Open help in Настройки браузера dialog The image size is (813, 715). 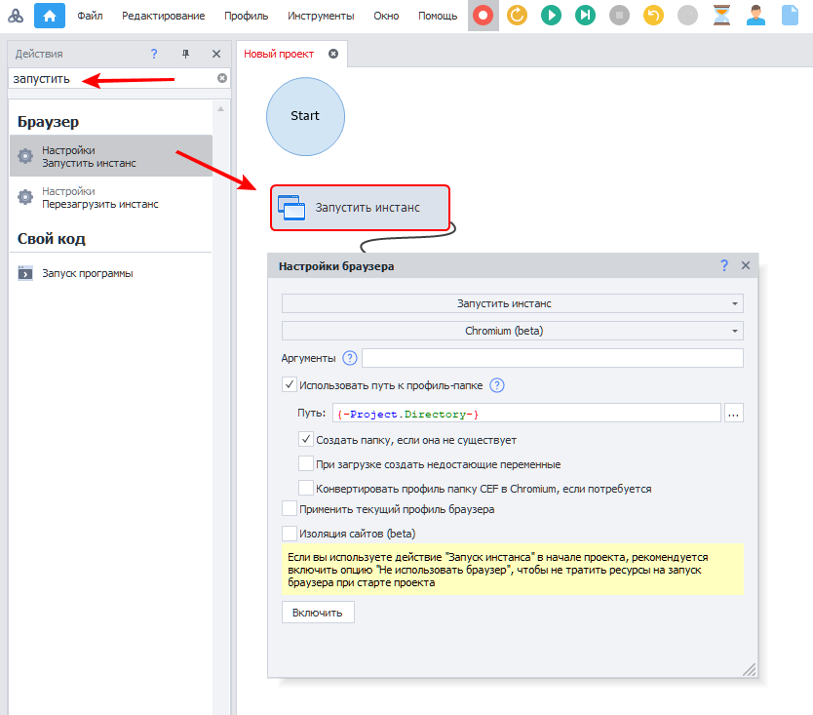[724, 265]
